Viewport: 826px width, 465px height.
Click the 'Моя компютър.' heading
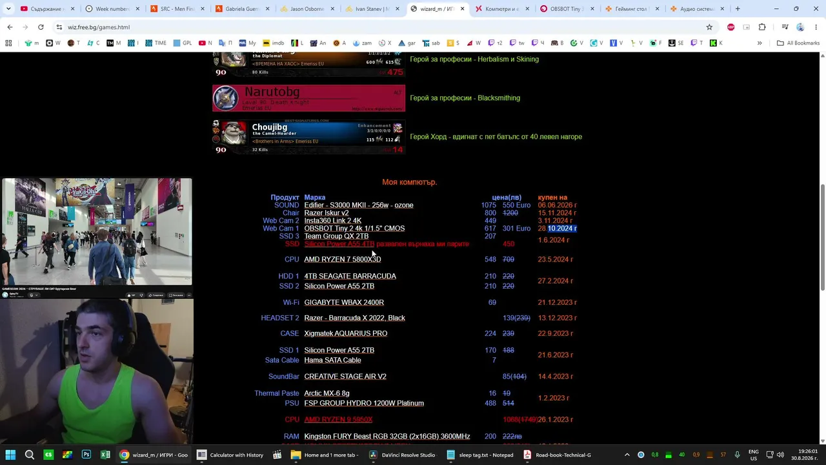pyautogui.click(x=410, y=182)
